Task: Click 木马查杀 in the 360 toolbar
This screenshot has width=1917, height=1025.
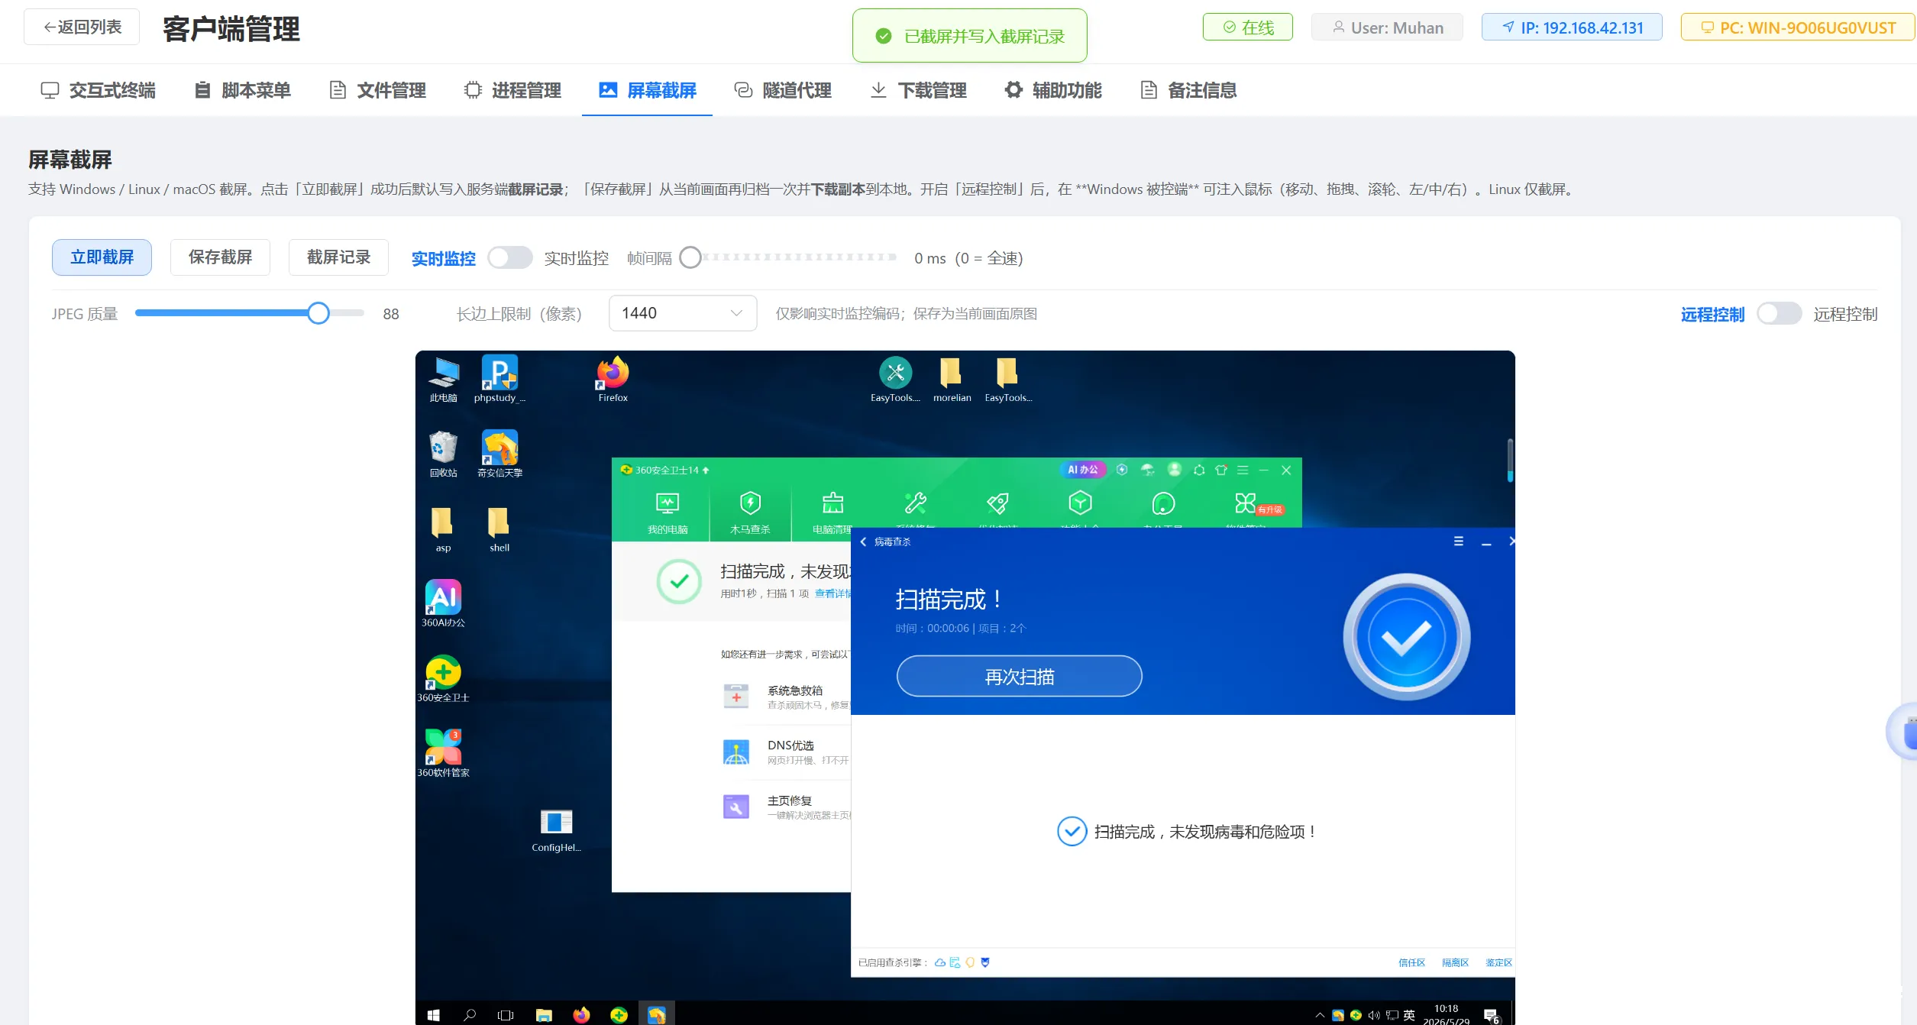Action: (x=750, y=512)
